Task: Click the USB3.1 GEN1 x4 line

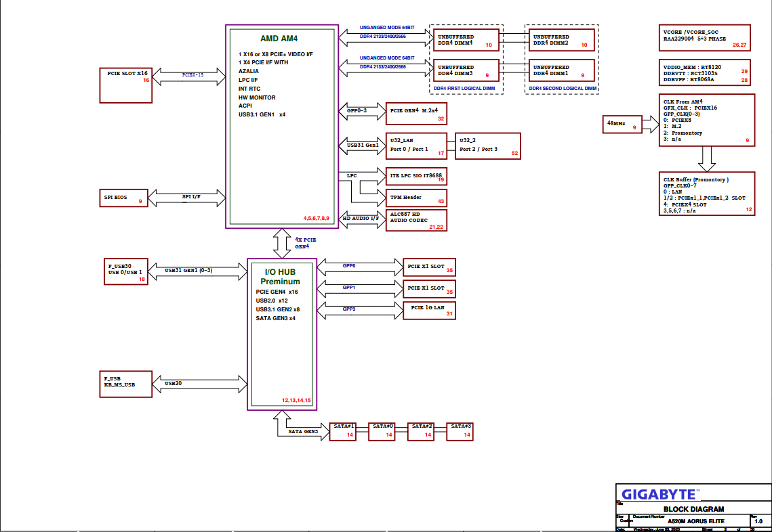Action: point(262,114)
